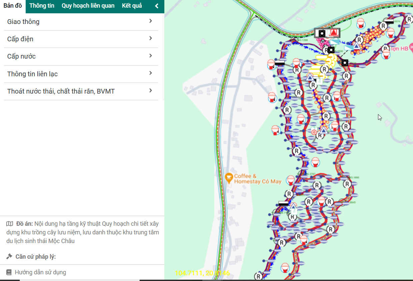
Task: Click the map icon next to Đồ án
Action: coord(10,224)
